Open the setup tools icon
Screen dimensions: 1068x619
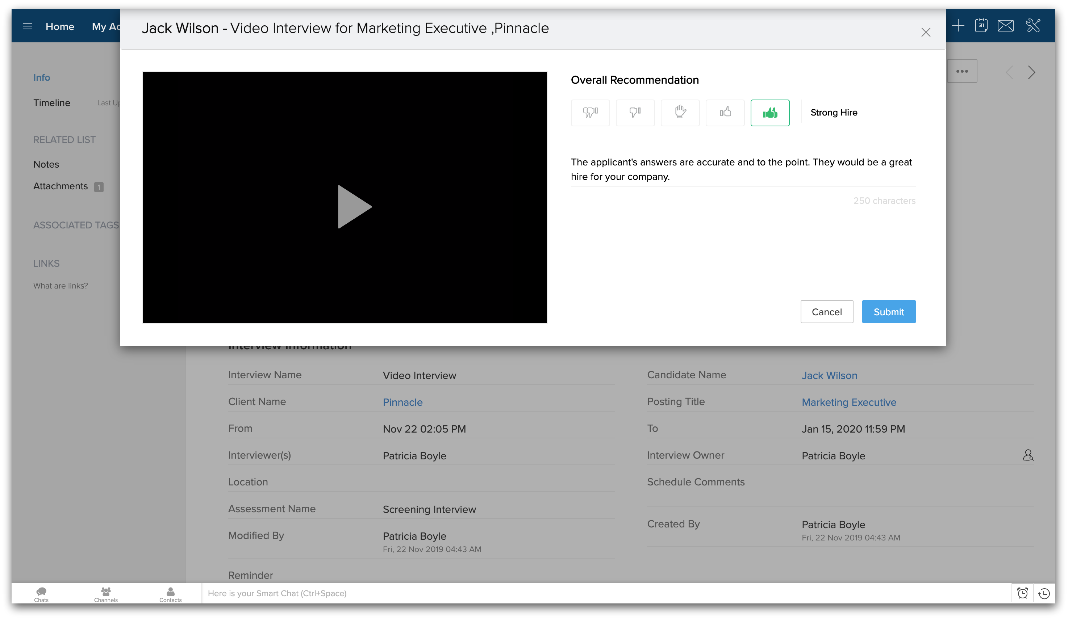pyautogui.click(x=1033, y=25)
